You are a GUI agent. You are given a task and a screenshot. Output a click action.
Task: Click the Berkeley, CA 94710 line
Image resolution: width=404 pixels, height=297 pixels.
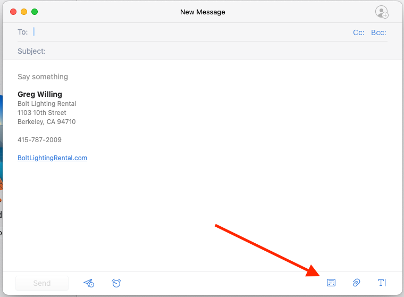tap(47, 122)
